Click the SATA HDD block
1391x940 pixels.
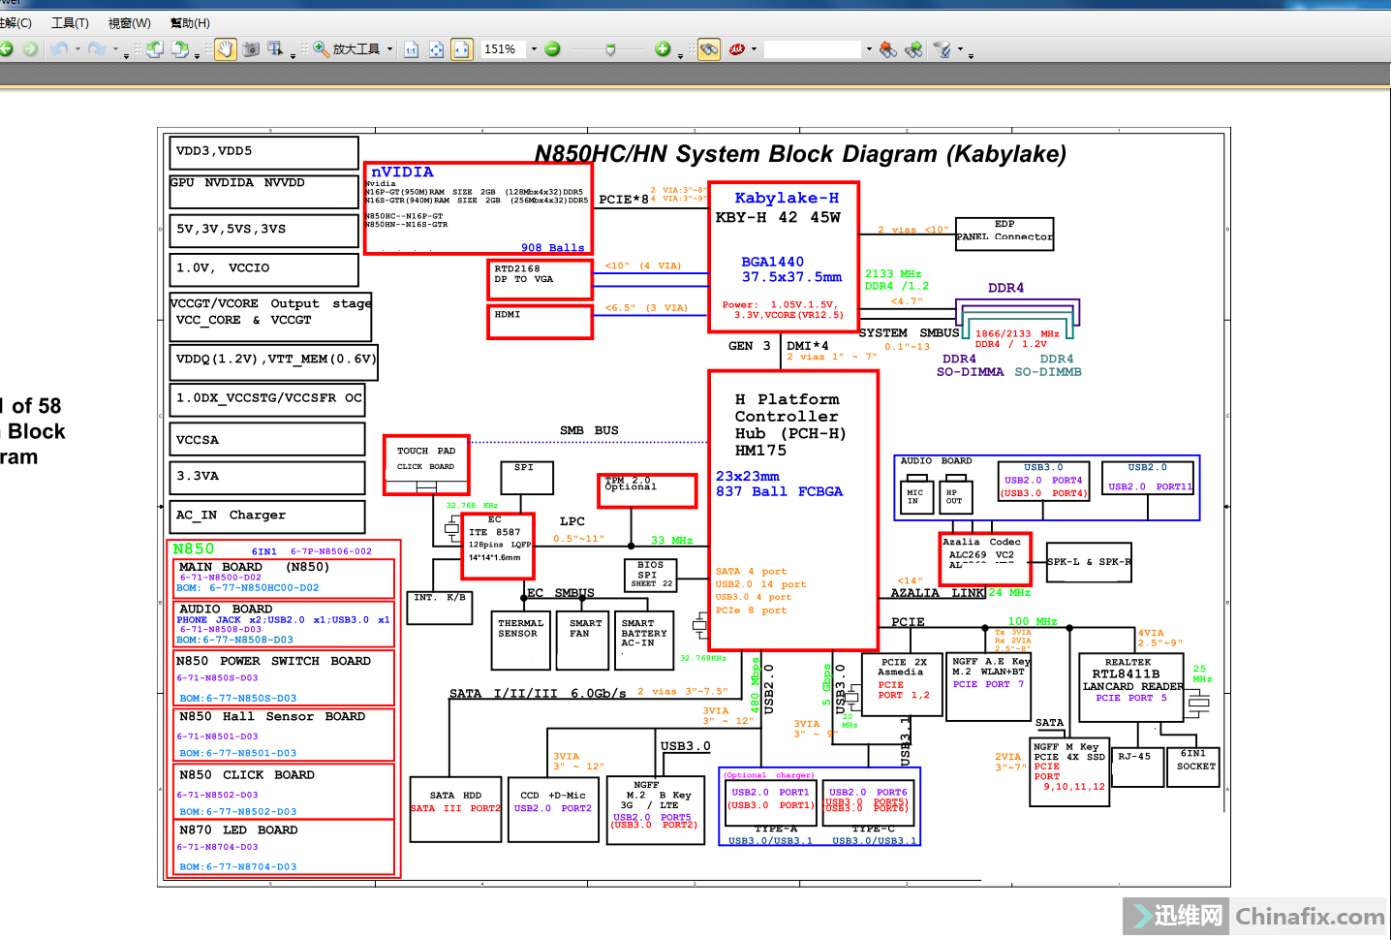[x=455, y=810]
